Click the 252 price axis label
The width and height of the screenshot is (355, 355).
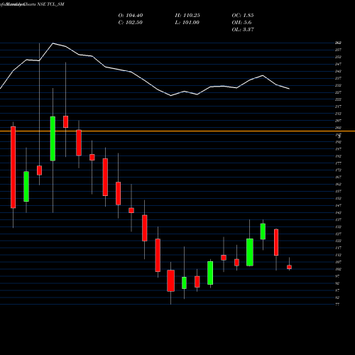click(338, 57)
